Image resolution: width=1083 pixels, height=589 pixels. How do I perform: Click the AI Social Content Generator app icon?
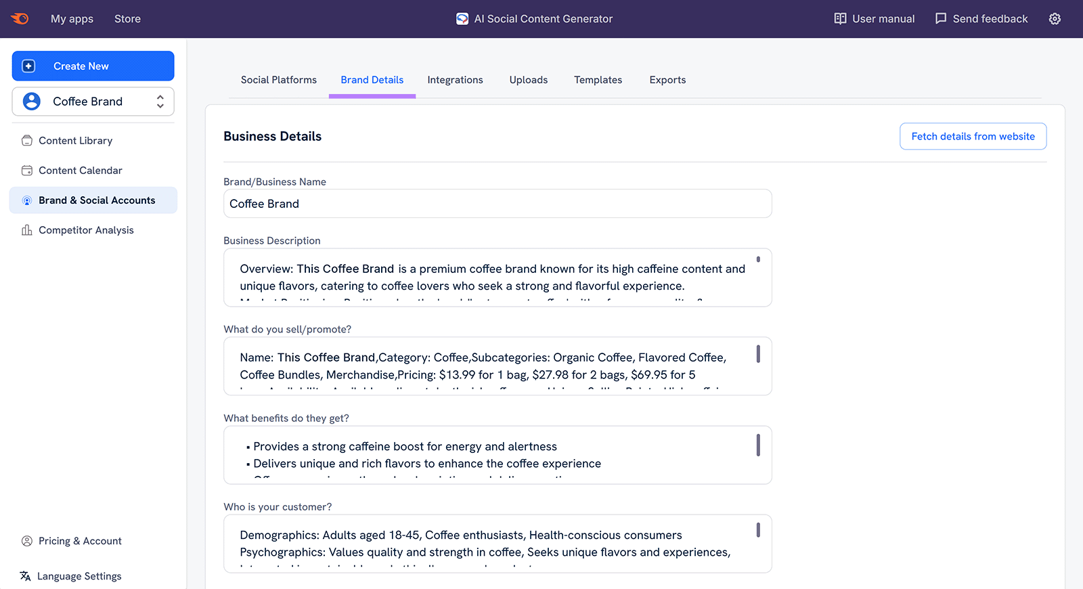click(x=462, y=19)
